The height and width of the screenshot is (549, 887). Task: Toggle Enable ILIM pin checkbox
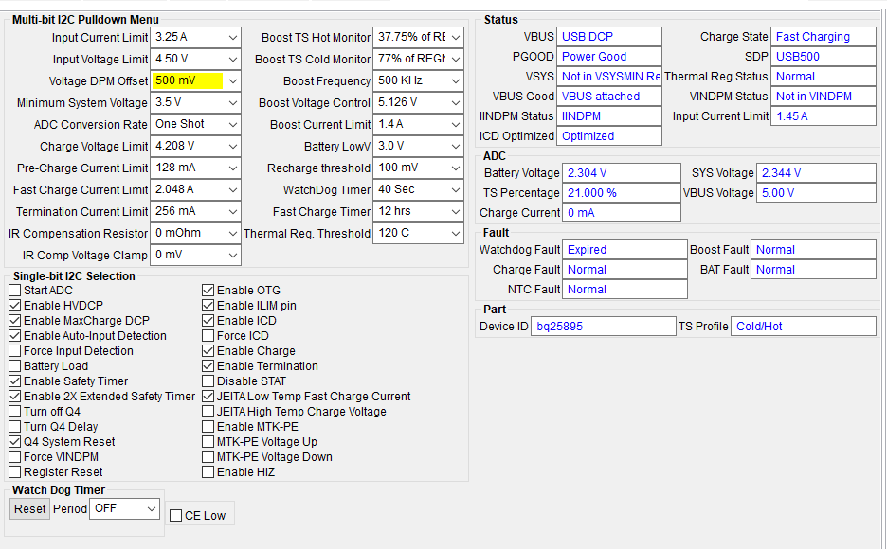pos(208,306)
